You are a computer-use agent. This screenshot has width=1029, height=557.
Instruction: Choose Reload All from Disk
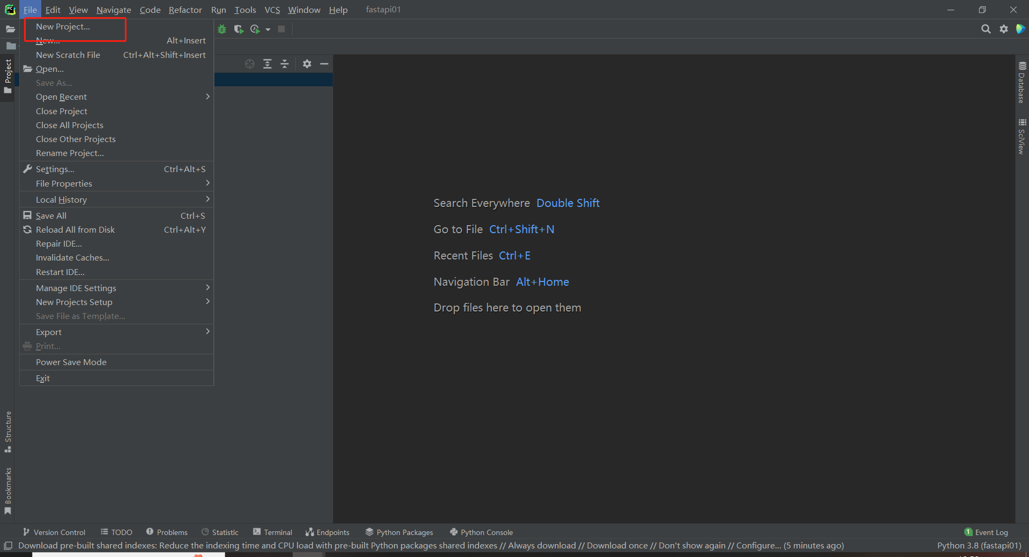pos(116,229)
